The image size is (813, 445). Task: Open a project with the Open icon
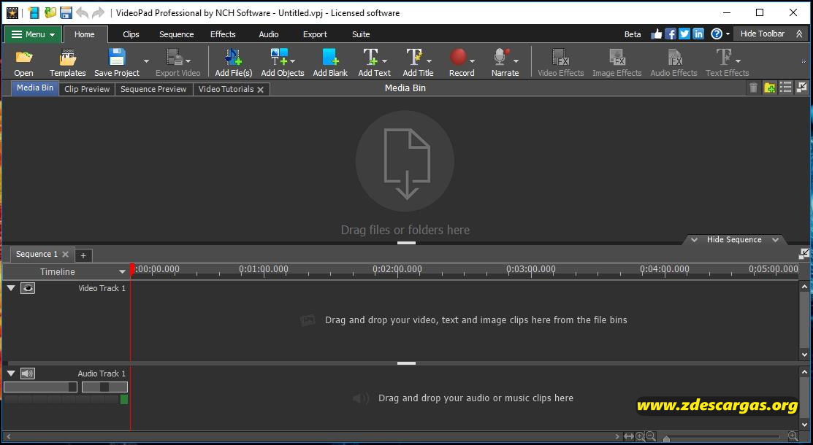tap(23, 57)
